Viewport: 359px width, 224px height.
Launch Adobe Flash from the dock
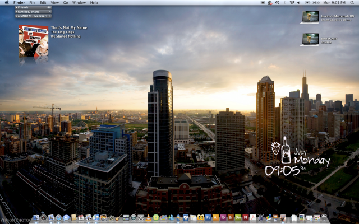click(245, 217)
